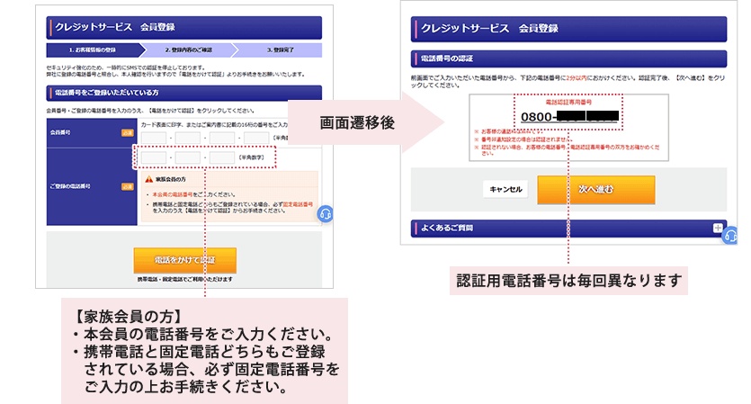Focus the second 会員番号 input box

[188, 138]
